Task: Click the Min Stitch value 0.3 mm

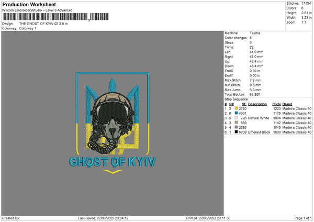Action: click(x=255, y=85)
